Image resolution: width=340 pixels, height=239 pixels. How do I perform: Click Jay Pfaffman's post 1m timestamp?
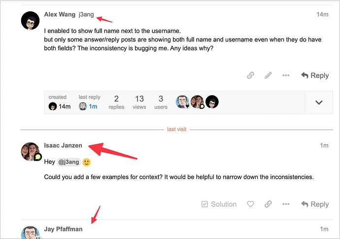tap(324, 229)
